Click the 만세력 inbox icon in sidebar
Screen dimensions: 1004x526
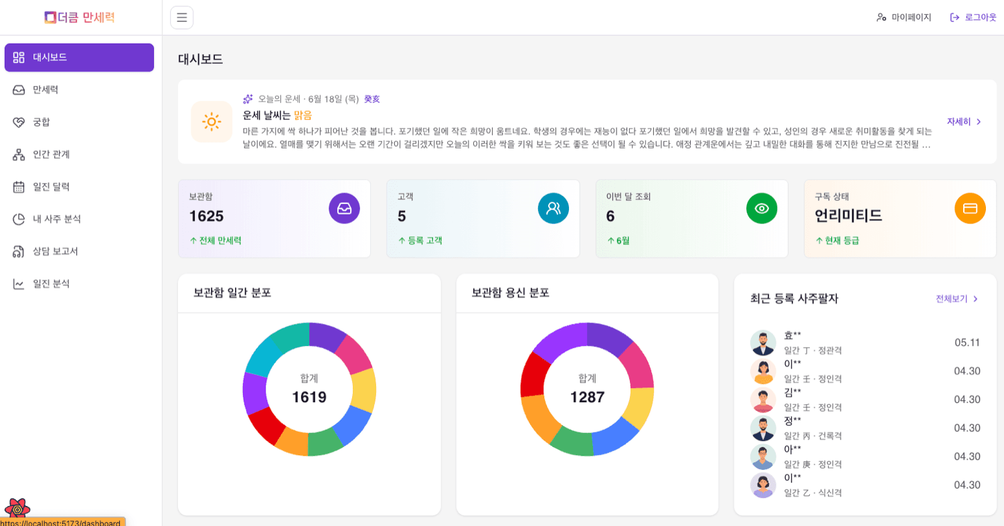[x=19, y=90]
